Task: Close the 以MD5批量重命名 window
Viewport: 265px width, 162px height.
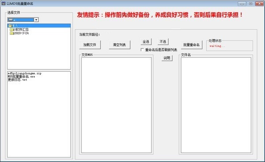Action: click(259, 4)
